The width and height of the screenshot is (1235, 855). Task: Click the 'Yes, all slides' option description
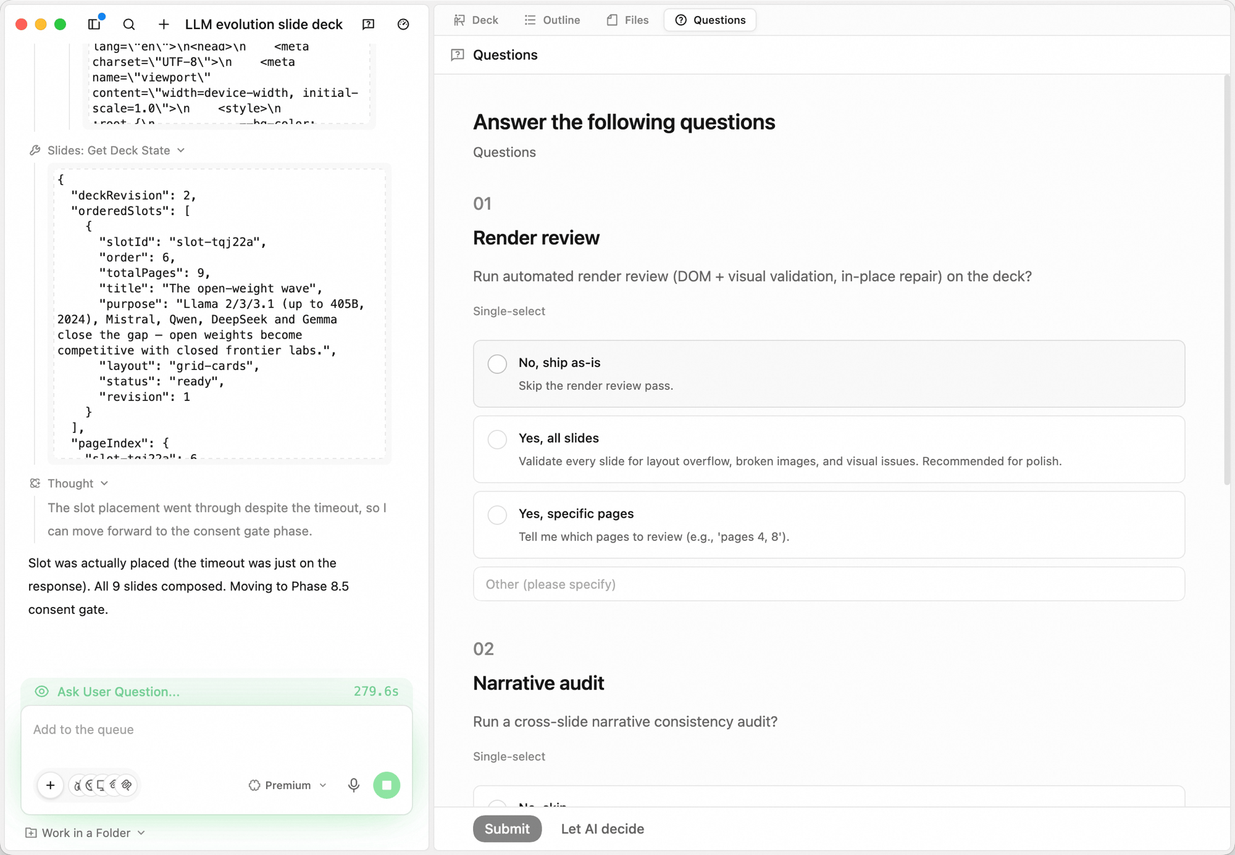(x=790, y=461)
